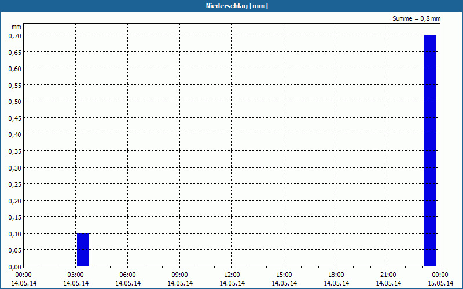Click the 0,60 y-axis value
Viewport: 463px width, 289px height.
tap(15, 69)
